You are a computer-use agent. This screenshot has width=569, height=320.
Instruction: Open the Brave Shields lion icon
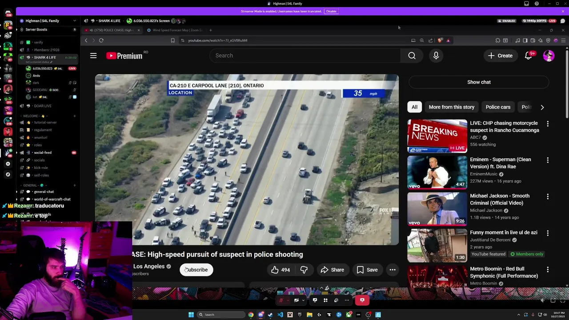(440, 40)
